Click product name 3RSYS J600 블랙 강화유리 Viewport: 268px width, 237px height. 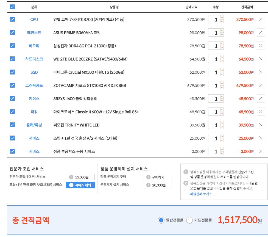(75, 98)
